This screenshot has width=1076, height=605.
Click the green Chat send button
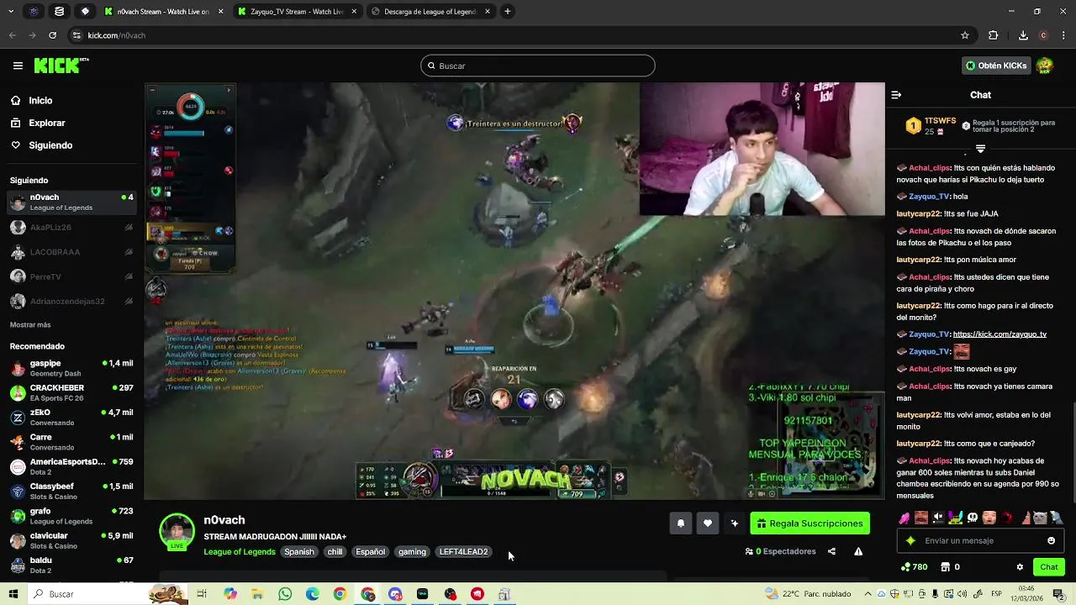[1049, 567]
